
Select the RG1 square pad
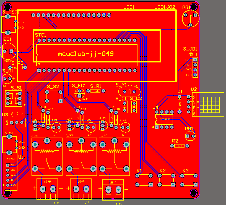[187, 136]
